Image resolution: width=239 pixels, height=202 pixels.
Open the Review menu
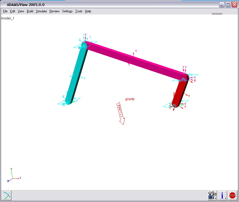click(x=54, y=11)
